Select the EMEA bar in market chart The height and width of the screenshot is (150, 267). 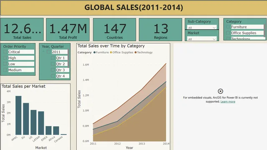pyautogui.click(x=48, y=130)
